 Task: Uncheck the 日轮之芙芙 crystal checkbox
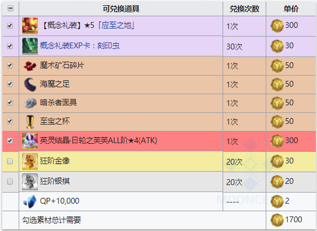pos(10,141)
